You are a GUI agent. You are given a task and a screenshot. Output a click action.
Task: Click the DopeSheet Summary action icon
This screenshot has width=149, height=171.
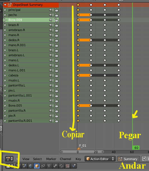(10, 5)
